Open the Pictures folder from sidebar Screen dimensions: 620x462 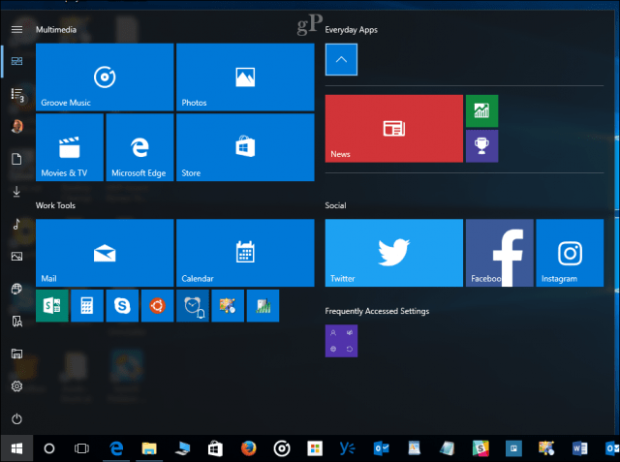point(16,257)
